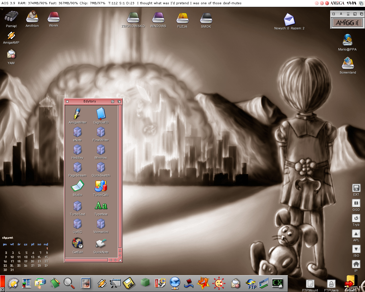The height and width of the screenshot is (292, 365).
Task: Click the Edytory horizontal scrollbar
Action: [x=86, y=260]
